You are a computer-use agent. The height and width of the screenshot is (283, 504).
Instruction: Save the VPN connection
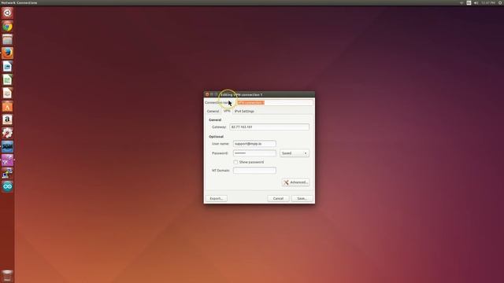point(302,199)
